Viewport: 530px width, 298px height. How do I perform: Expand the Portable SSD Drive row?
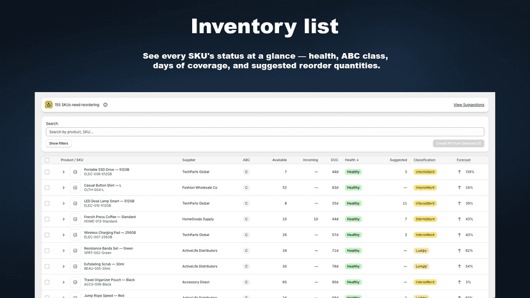tap(63, 172)
